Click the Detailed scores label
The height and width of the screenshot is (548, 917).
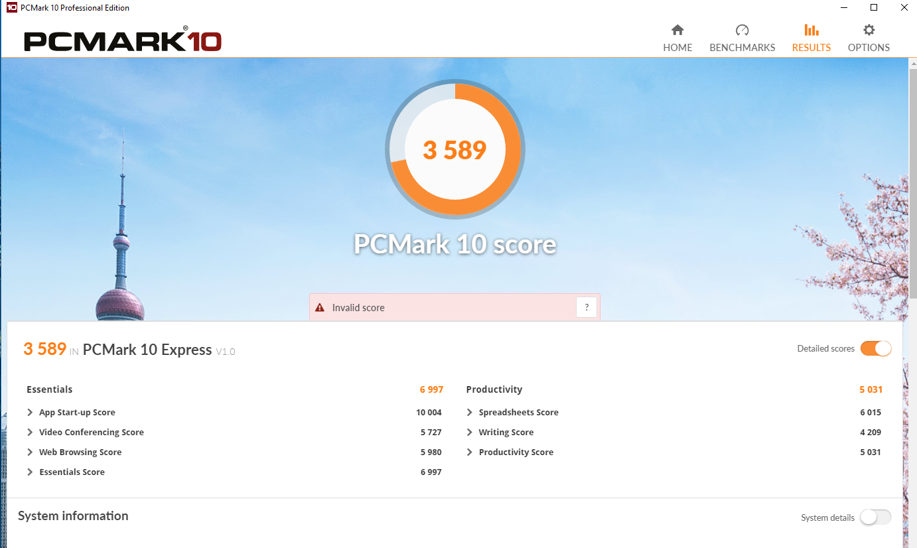[x=826, y=348]
